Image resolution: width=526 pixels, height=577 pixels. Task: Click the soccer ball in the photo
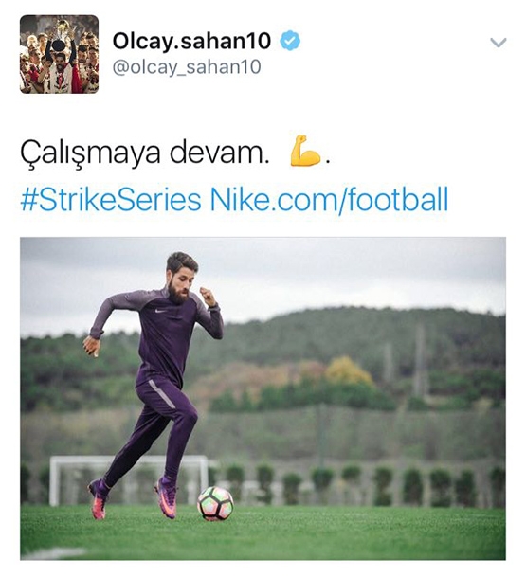pyautogui.click(x=215, y=503)
